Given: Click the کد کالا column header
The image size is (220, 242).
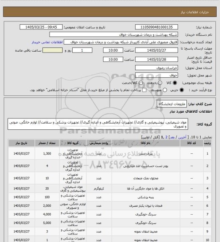Looking at the screenshot, I should pyautogui.click(x=191, y=143).
